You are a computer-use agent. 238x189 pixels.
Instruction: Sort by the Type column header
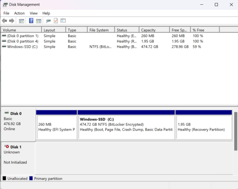(x=77, y=30)
